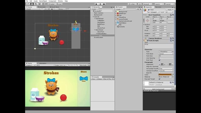
Task: Disable the Text (Script) component checkbox
Action: 148,40
